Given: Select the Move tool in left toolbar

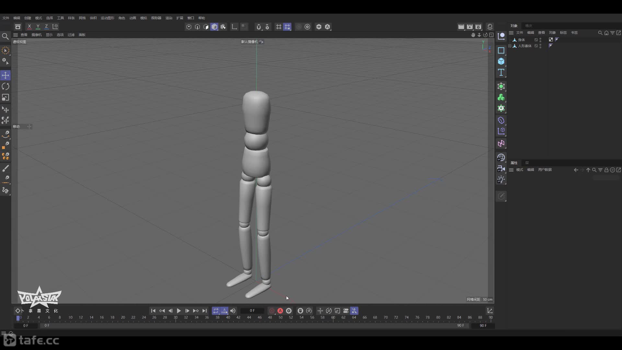Looking at the screenshot, I should (x=6, y=75).
